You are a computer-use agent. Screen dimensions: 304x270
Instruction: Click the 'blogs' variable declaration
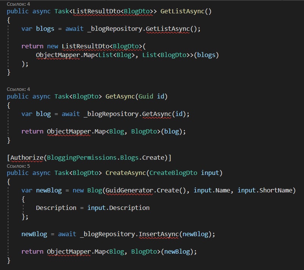(x=45, y=29)
